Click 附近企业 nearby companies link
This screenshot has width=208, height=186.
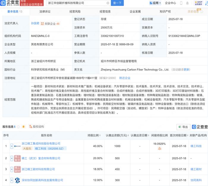coord(125,78)
